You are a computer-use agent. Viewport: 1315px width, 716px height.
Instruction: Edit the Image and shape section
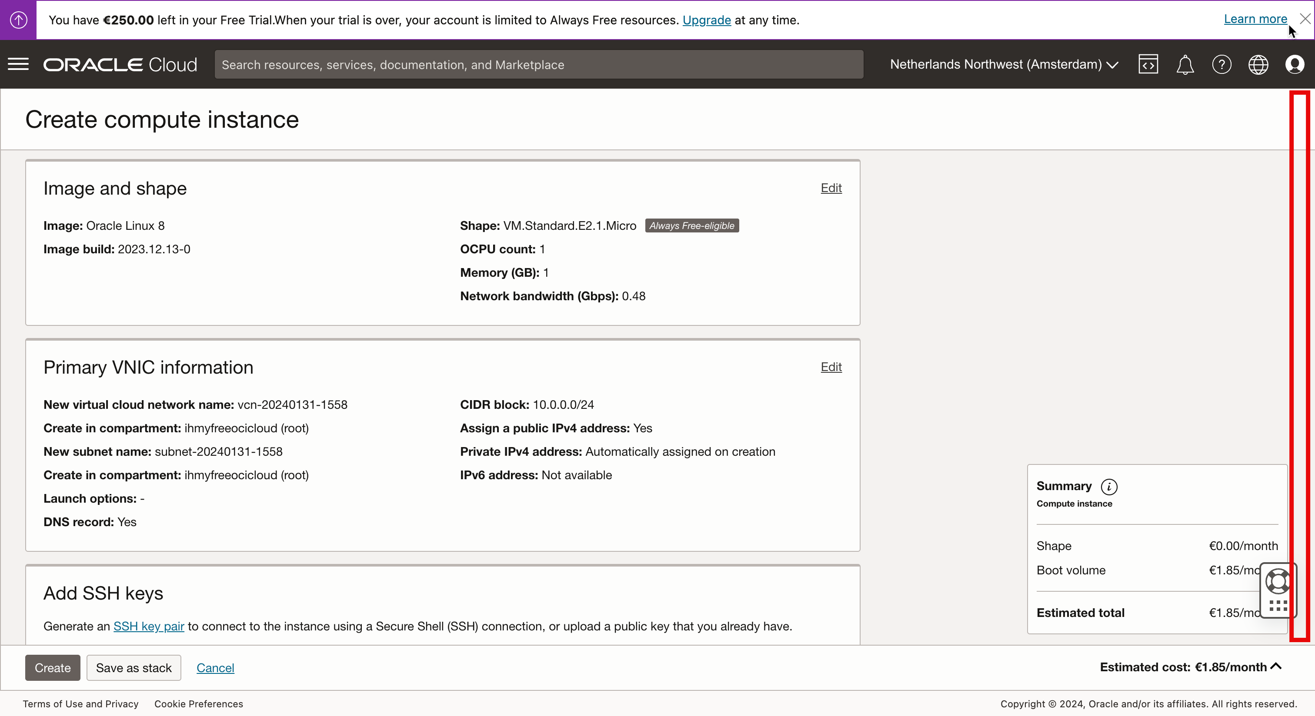click(831, 188)
